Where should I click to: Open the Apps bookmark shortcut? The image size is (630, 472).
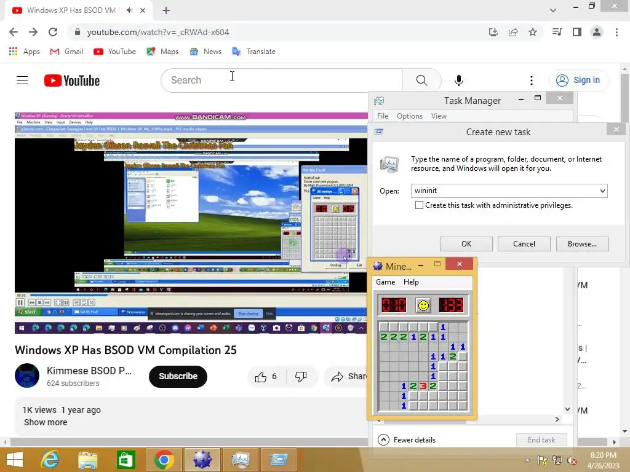(25, 52)
